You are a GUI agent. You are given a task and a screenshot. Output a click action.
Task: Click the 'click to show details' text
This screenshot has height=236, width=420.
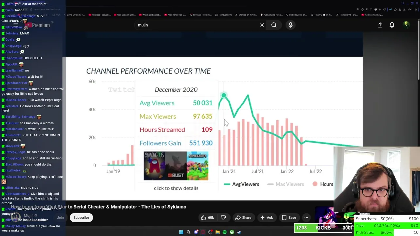point(176,188)
